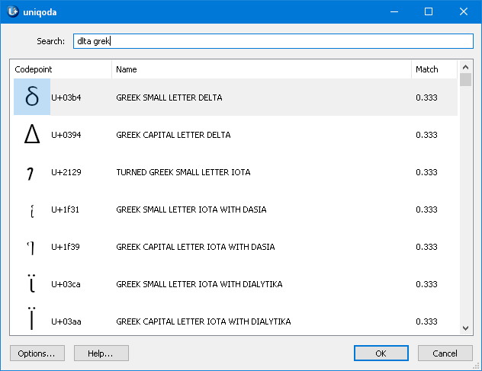This screenshot has height=371, width=482.
Task: Choose the capital iota with dasia glyph
Action: (x=32, y=248)
